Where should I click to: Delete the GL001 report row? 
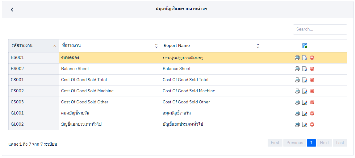pyautogui.click(x=312, y=113)
